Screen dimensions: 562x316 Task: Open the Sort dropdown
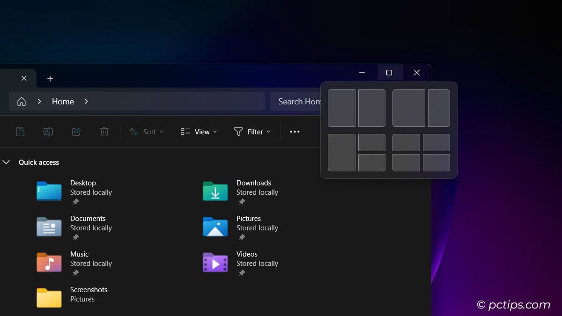[x=146, y=132]
